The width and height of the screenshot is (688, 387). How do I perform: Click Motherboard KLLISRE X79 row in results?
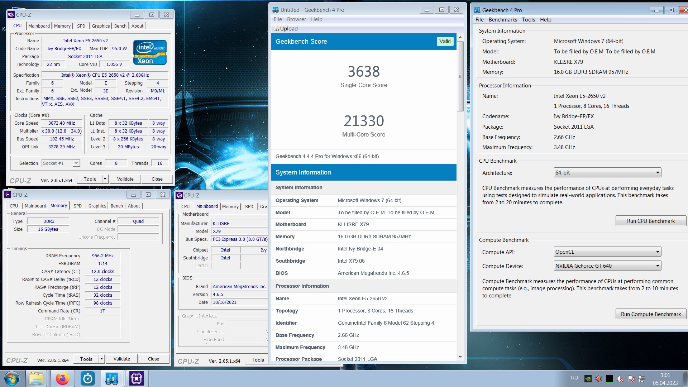(x=364, y=224)
